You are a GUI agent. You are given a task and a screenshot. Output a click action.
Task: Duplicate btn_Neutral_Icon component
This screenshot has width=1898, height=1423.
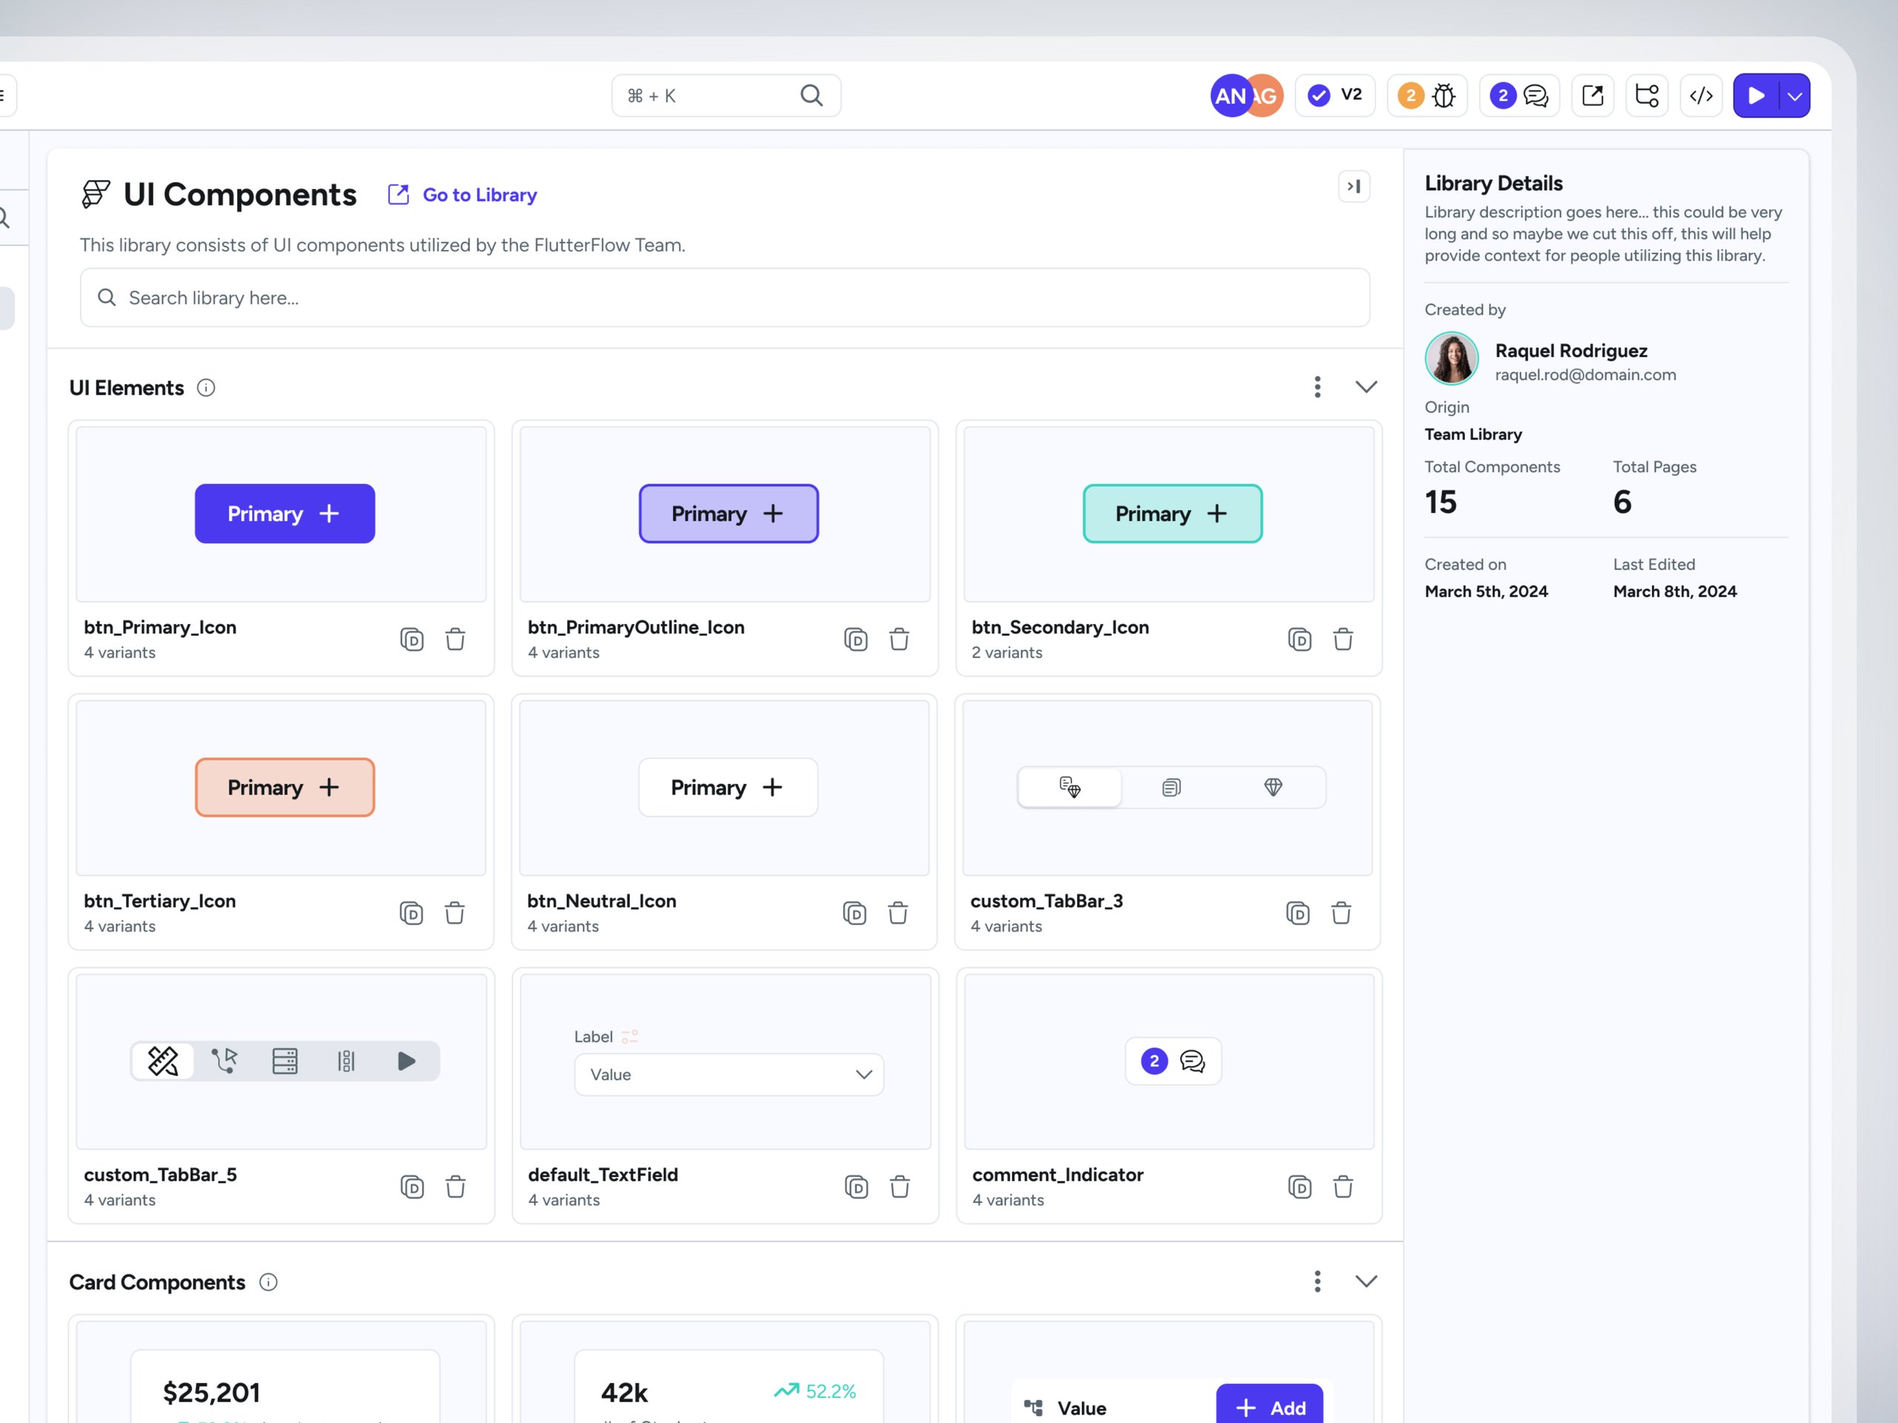tap(855, 912)
